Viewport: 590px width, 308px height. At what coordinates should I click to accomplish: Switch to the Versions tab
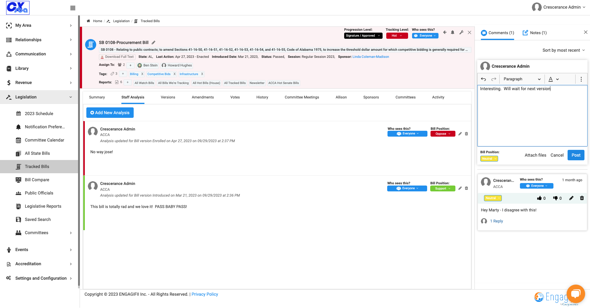[x=168, y=97]
